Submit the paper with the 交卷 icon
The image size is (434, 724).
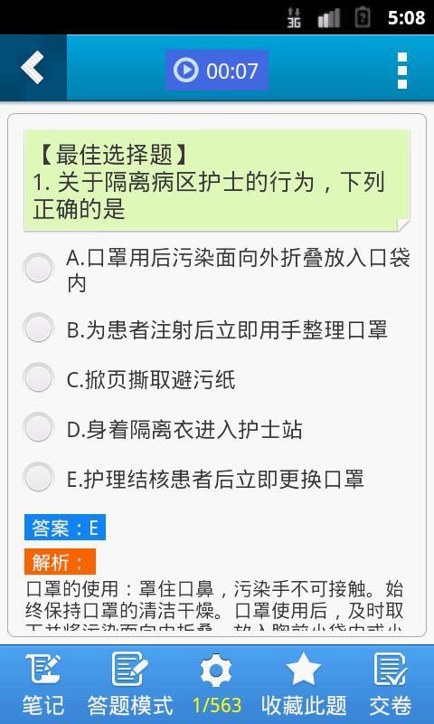pos(391,670)
